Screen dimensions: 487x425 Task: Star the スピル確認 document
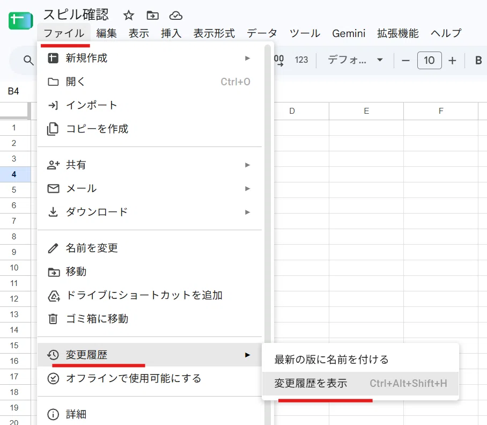(129, 15)
